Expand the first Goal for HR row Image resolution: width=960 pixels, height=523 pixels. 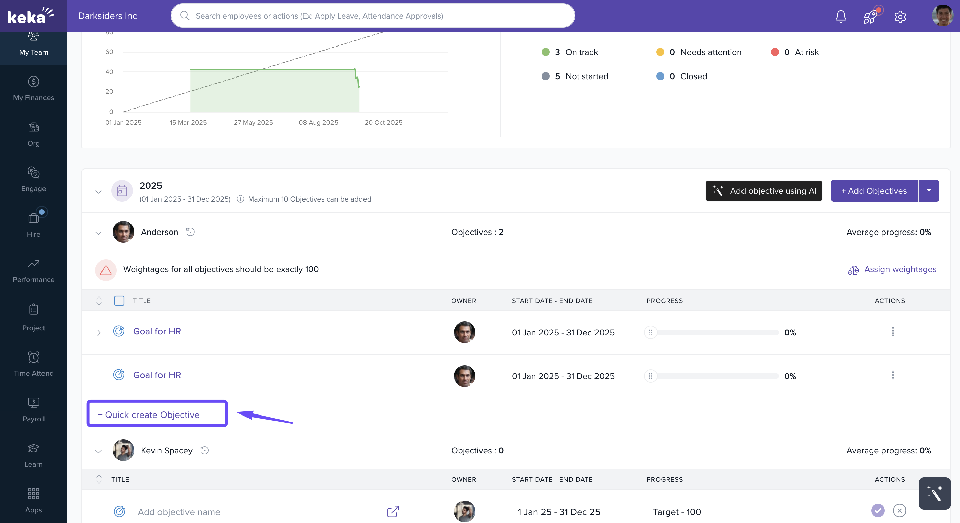[x=99, y=332]
